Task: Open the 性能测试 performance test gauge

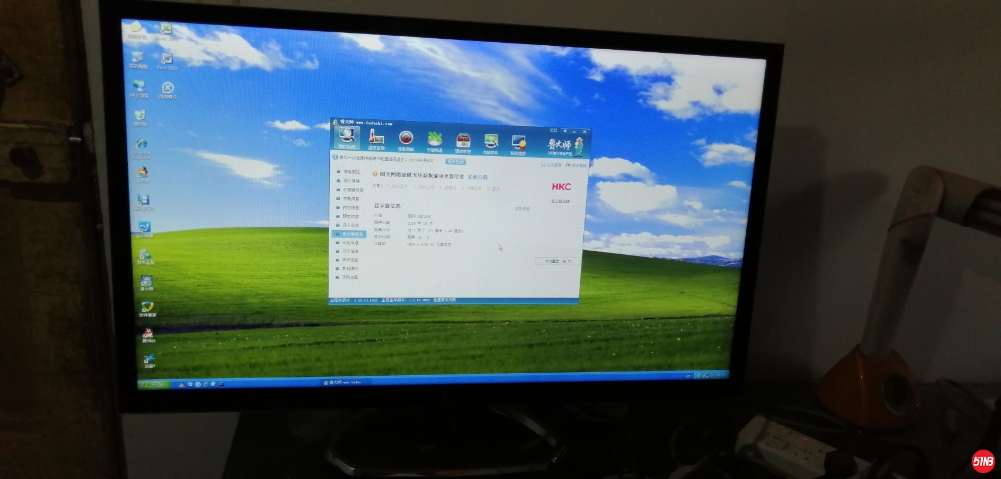Action: [405, 141]
